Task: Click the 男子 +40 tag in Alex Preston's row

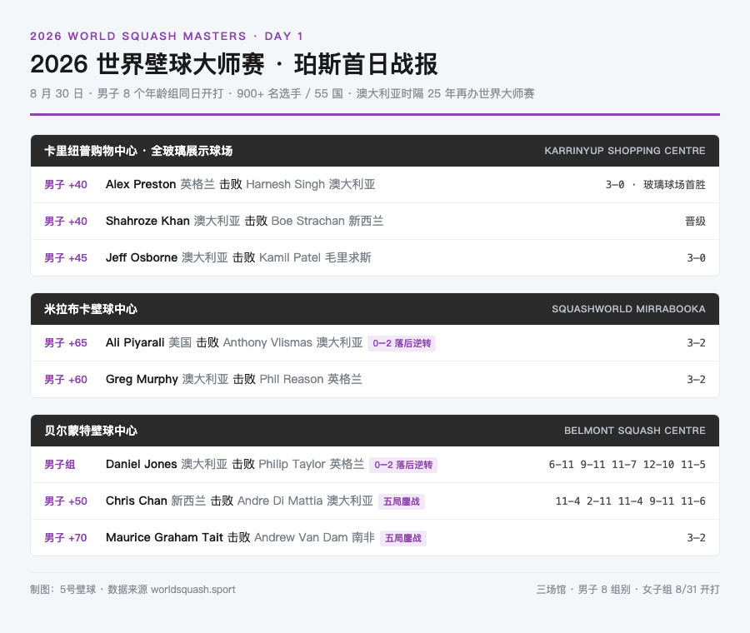Action: 66,185
